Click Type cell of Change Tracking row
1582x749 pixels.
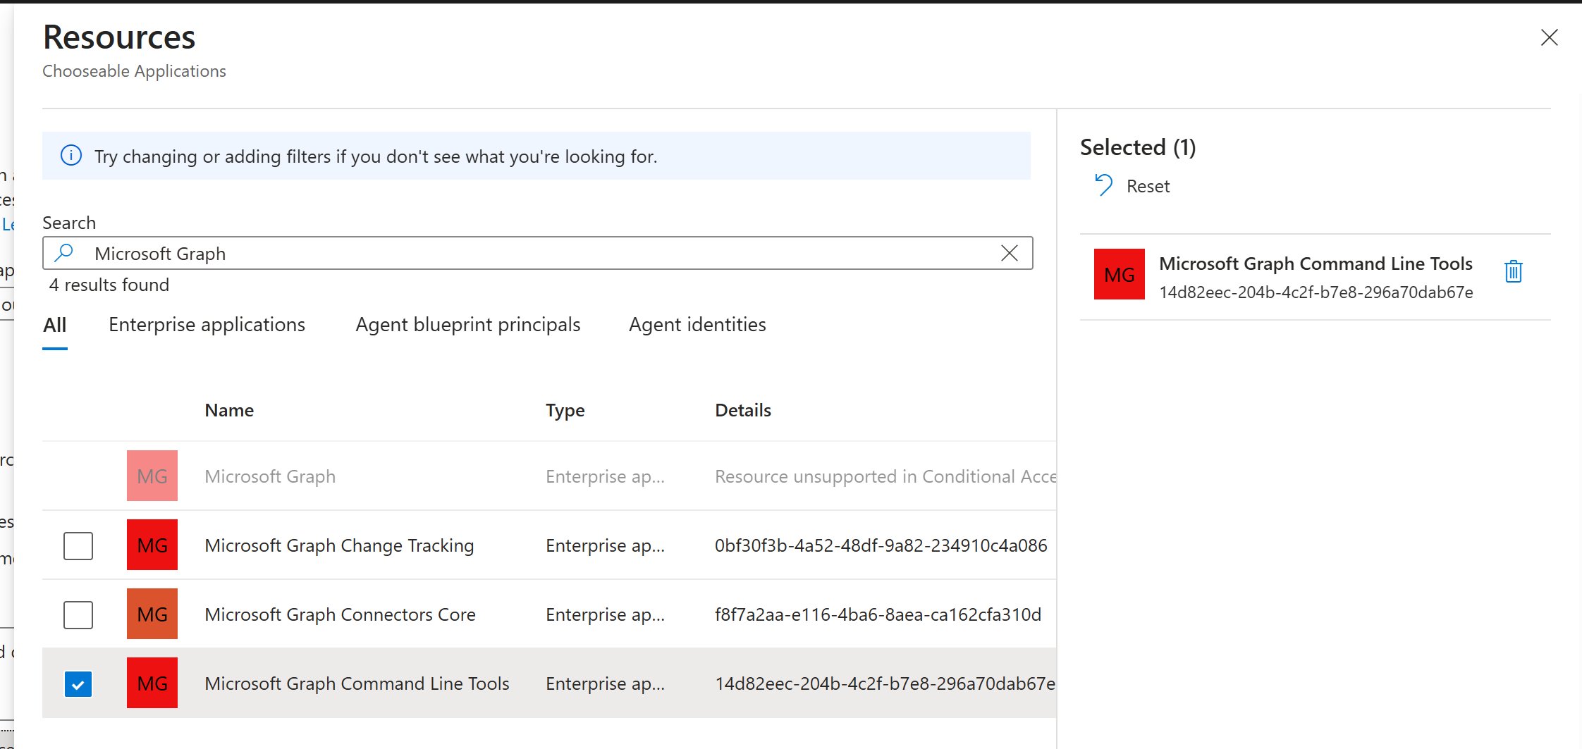point(605,545)
